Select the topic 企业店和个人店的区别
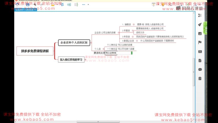 [x=74, y=42]
